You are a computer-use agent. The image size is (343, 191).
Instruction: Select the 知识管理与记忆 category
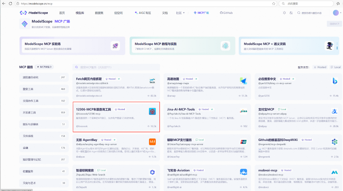pyautogui.click(x=44, y=159)
